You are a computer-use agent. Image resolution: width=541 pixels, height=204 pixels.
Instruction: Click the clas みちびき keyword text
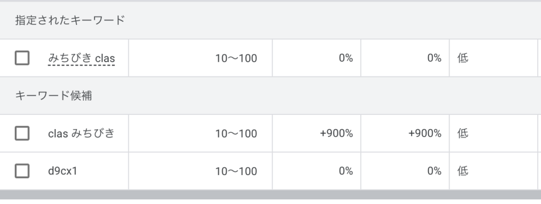(x=81, y=133)
